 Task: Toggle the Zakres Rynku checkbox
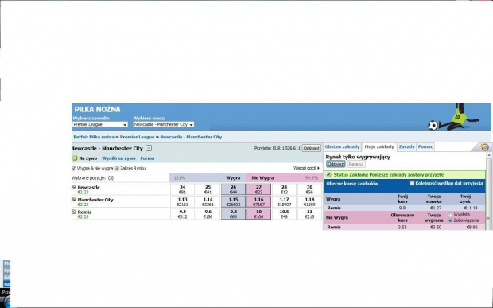117,168
